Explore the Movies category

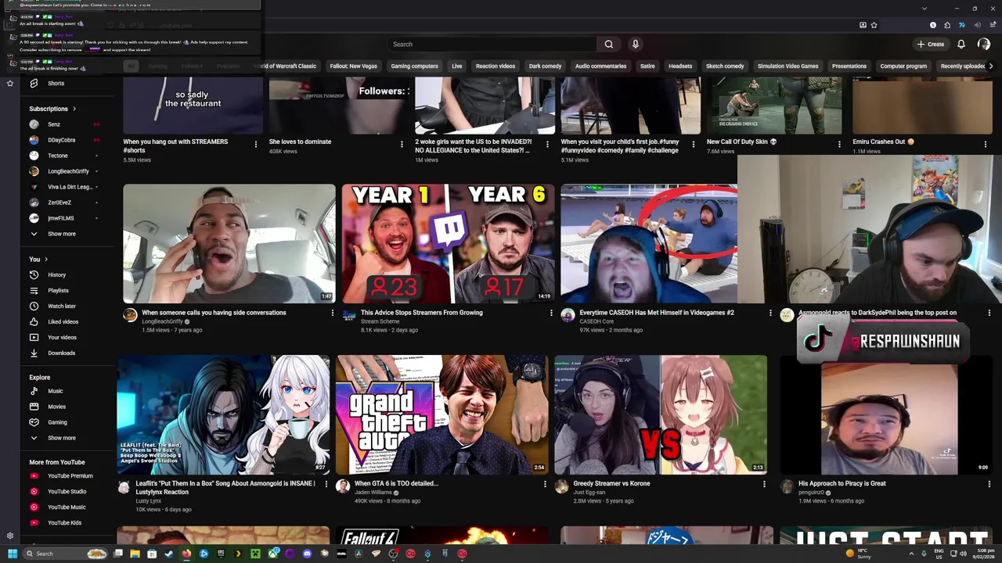coord(55,407)
